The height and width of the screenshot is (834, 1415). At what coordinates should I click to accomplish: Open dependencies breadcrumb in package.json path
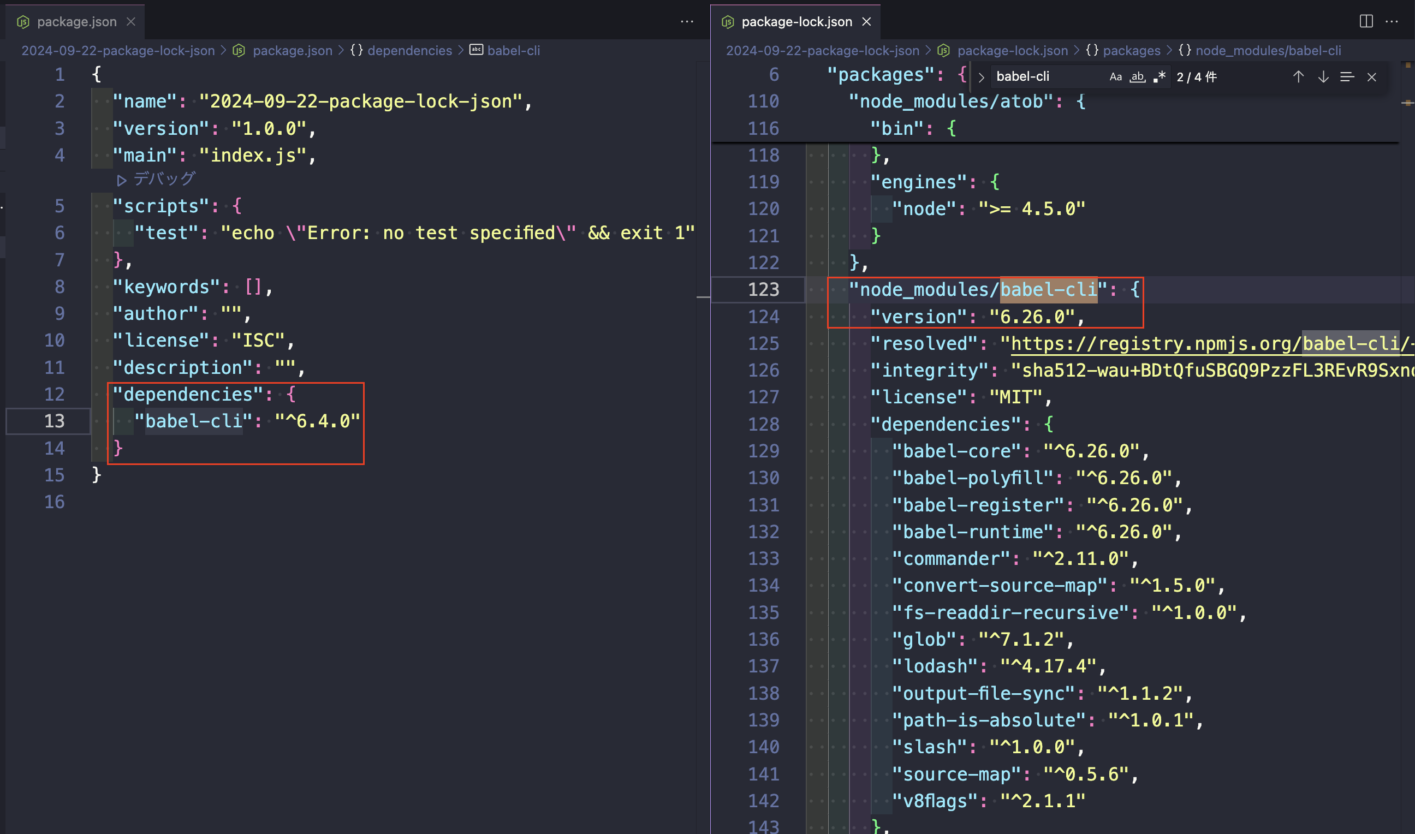(409, 50)
